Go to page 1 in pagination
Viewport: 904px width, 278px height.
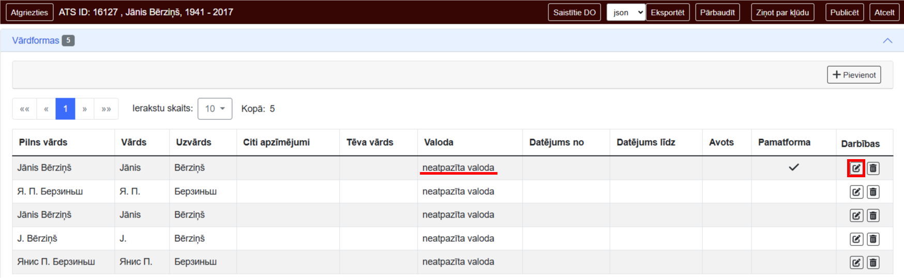pos(65,109)
